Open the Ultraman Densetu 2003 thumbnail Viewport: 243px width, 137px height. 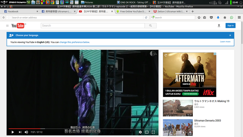tap(178, 127)
